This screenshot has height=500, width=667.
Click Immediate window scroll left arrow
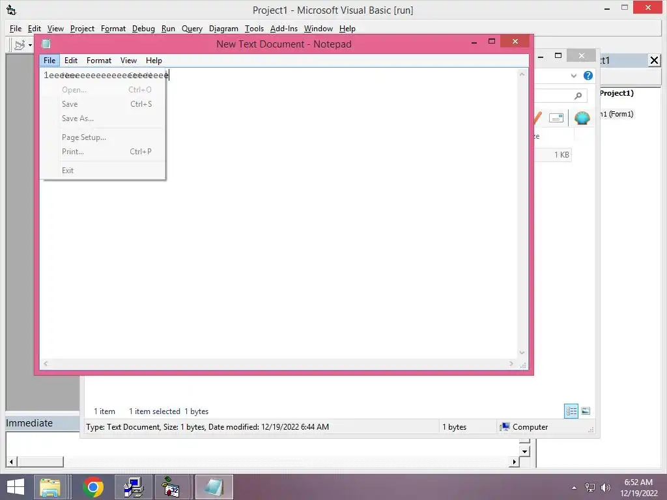pos(12,462)
